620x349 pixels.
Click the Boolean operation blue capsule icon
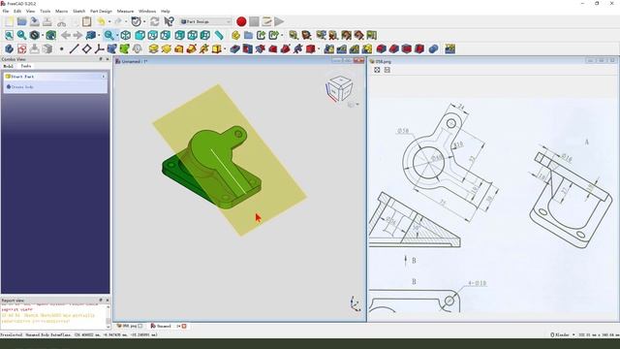[x=433, y=49]
